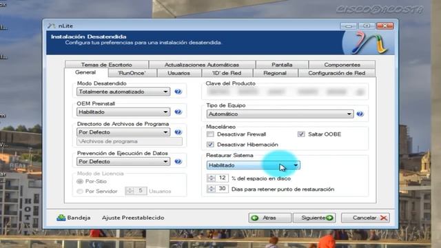Switch to Configuración de Red tab
Screen dimensions: 441x248
coord(337,73)
